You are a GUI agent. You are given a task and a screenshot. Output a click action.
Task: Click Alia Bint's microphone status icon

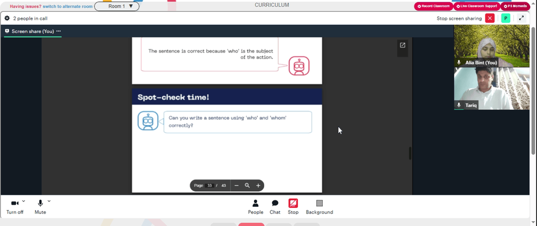tap(459, 63)
